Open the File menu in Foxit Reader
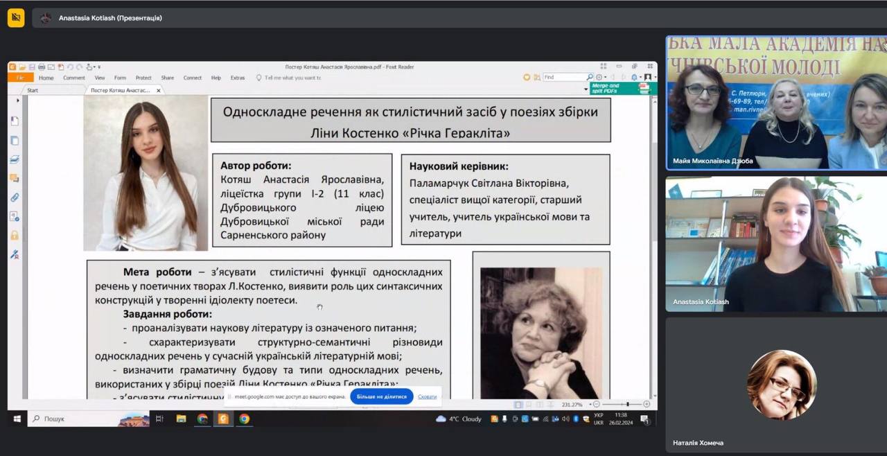The height and width of the screenshot is (456, 887). tap(20, 78)
